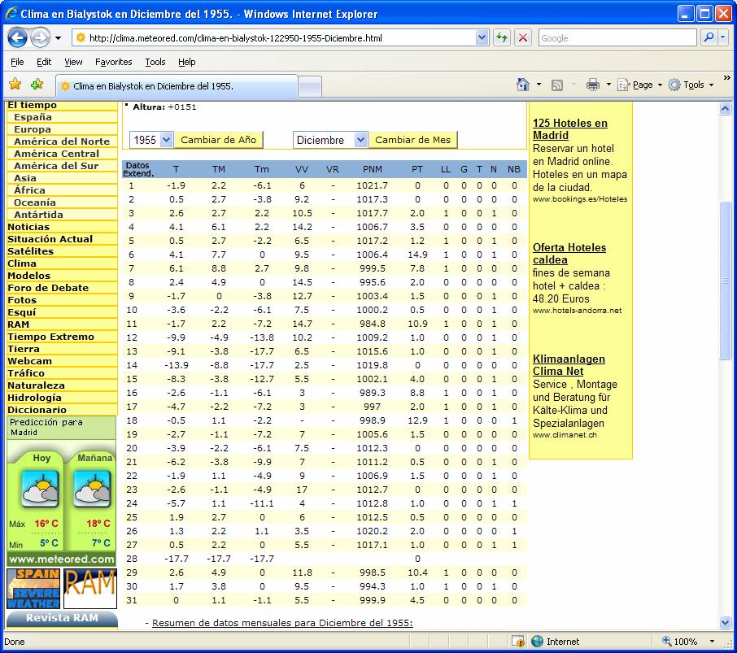Click the vertical scrollbar thumb
The height and width of the screenshot is (653, 737).
(726, 281)
